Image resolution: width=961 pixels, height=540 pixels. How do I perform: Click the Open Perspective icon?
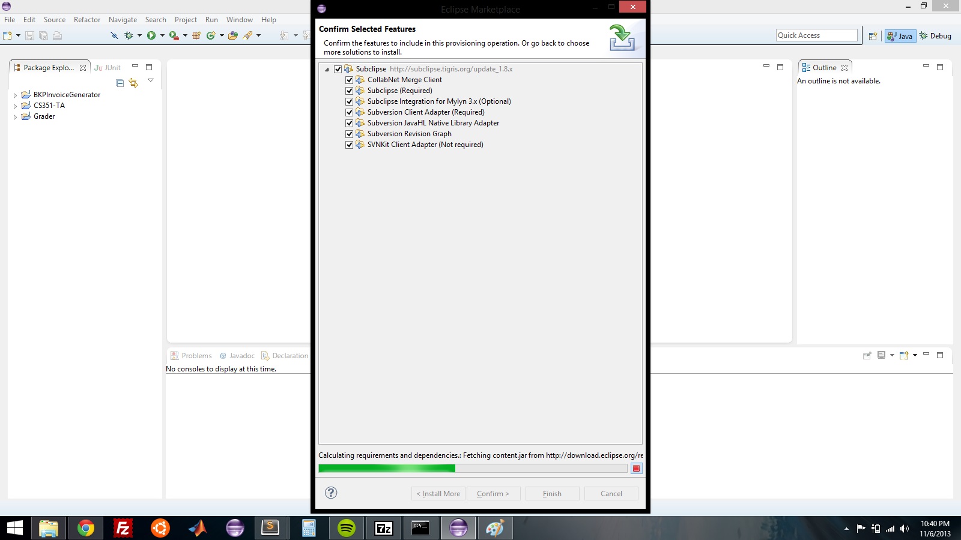[873, 36]
